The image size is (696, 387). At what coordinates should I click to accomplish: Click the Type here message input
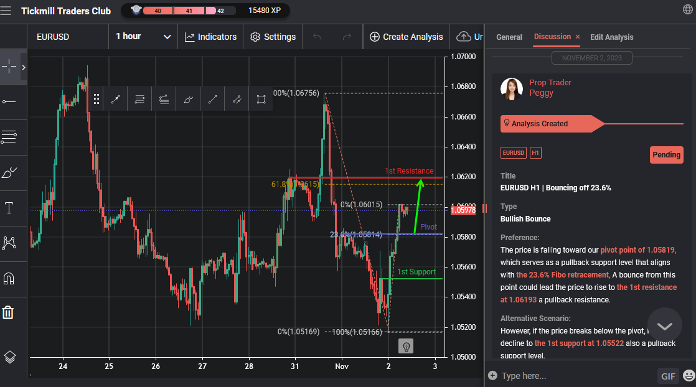[x=577, y=375]
